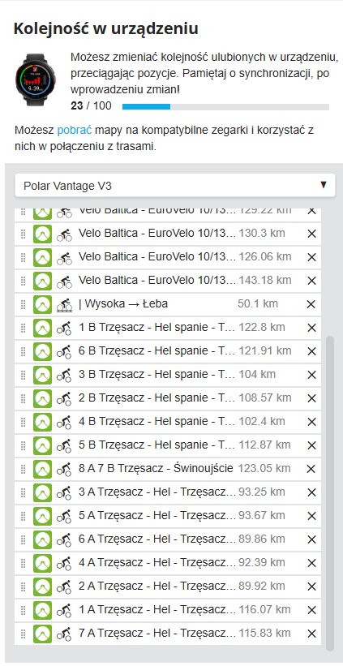The width and height of the screenshot is (343, 666).
Task: Select the 4 A Trzęsacz - Hel 92.39 km route
Action: point(168,563)
